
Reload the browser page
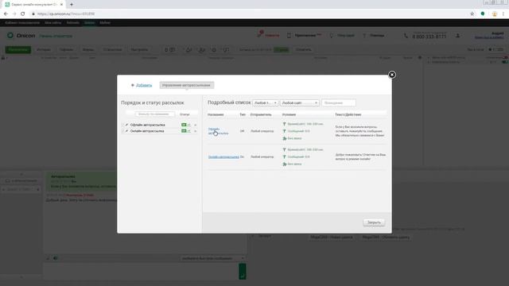click(x=23, y=14)
